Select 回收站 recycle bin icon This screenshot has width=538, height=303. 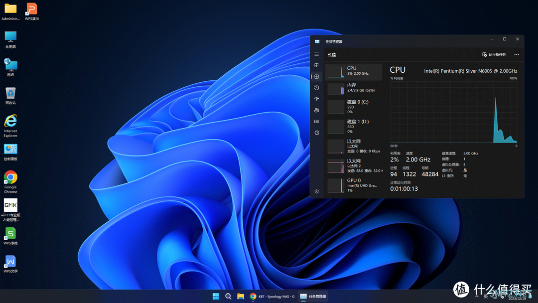pyautogui.click(x=10, y=95)
